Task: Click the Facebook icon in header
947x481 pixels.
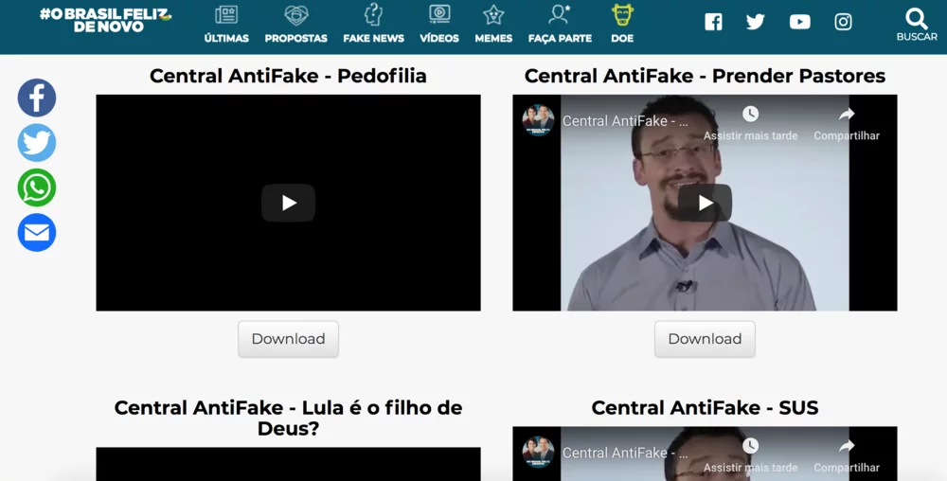Action: click(x=713, y=22)
